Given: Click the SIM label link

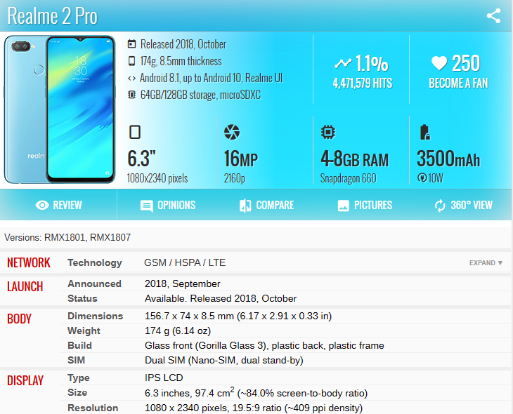Looking at the screenshot, I should pos(76,360).
